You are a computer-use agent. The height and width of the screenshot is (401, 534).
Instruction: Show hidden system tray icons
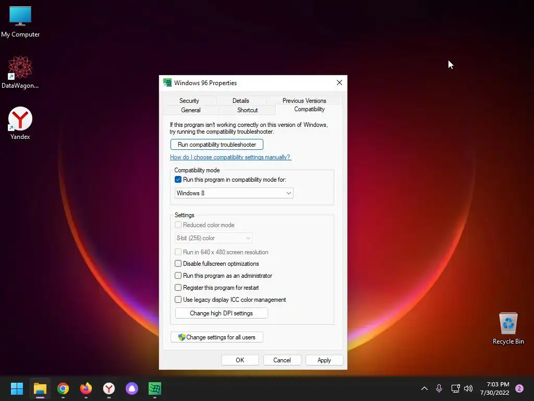click(x=424, y=388)
